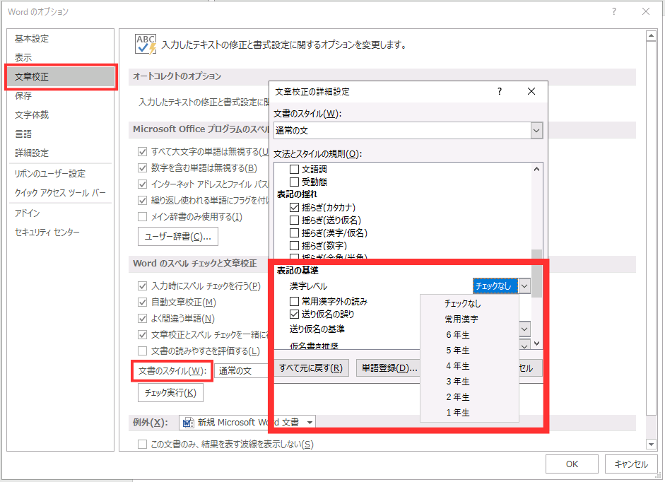Screen dimensions: 665x482
Task: Open the 表示 category
Action: 61,57
